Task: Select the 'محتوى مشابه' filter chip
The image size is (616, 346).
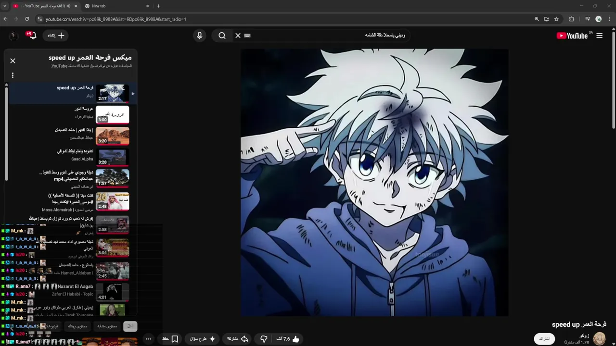Action: (x=107, y=326)
